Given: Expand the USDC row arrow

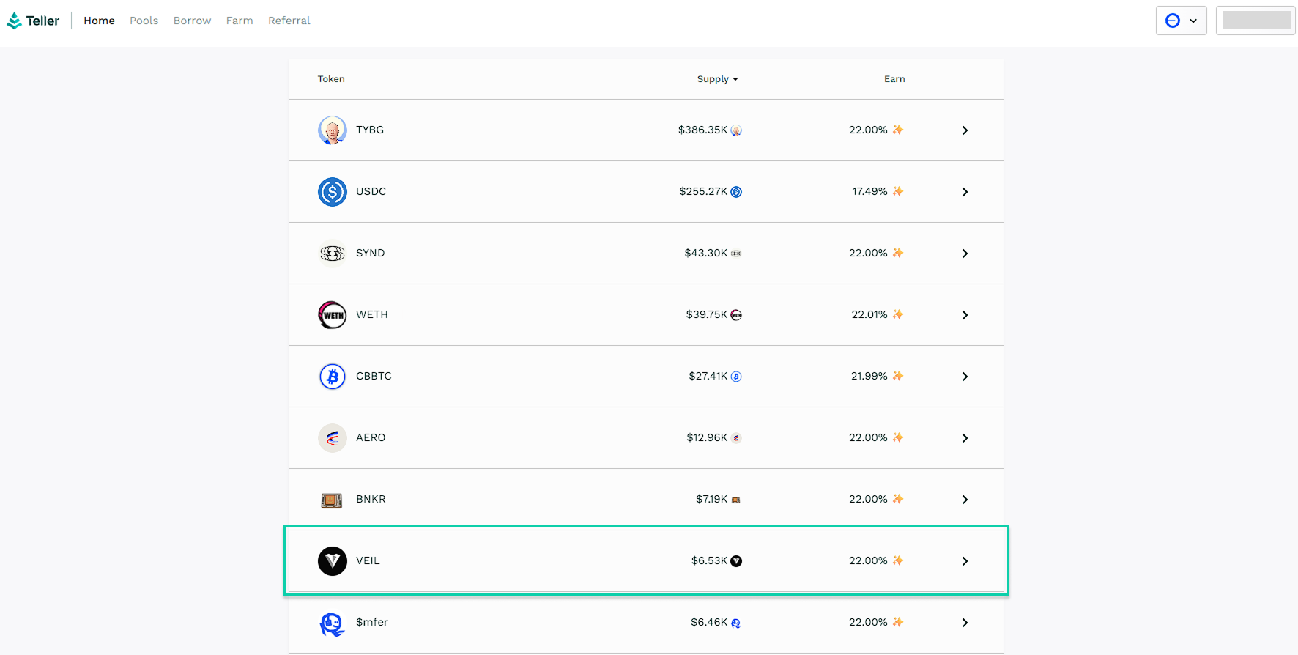Looking at the screenshot, I should point(965,192).
